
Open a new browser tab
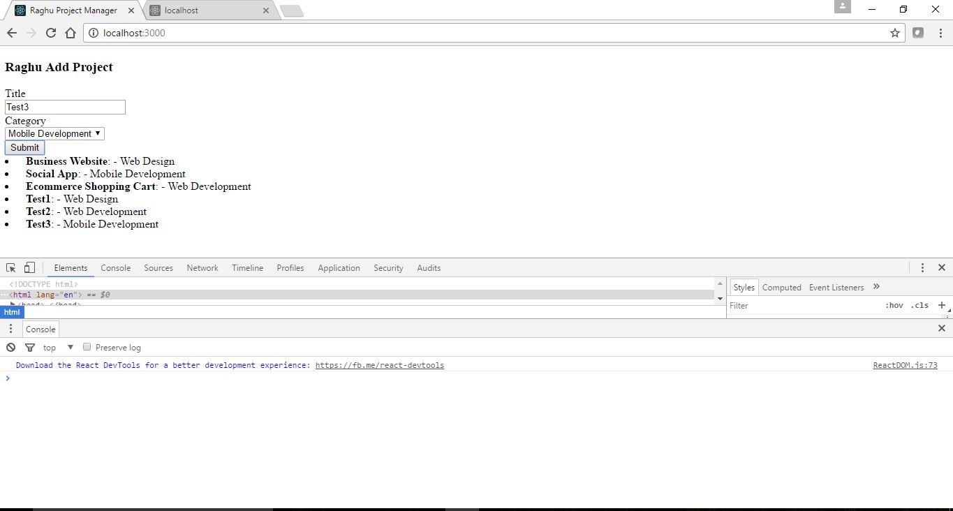pyautogui.click(x=291, y=10)
